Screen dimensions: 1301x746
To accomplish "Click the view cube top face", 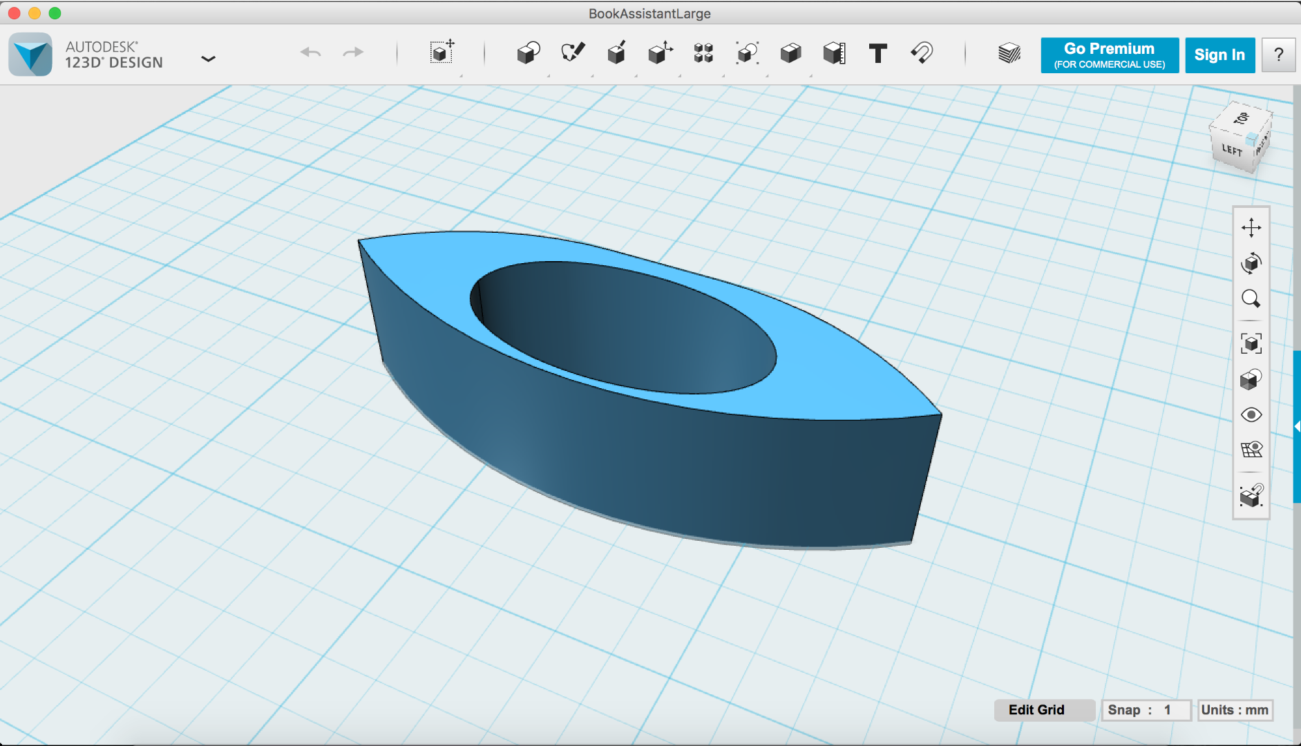I will pyautogui.click(x=1242, y=117).
